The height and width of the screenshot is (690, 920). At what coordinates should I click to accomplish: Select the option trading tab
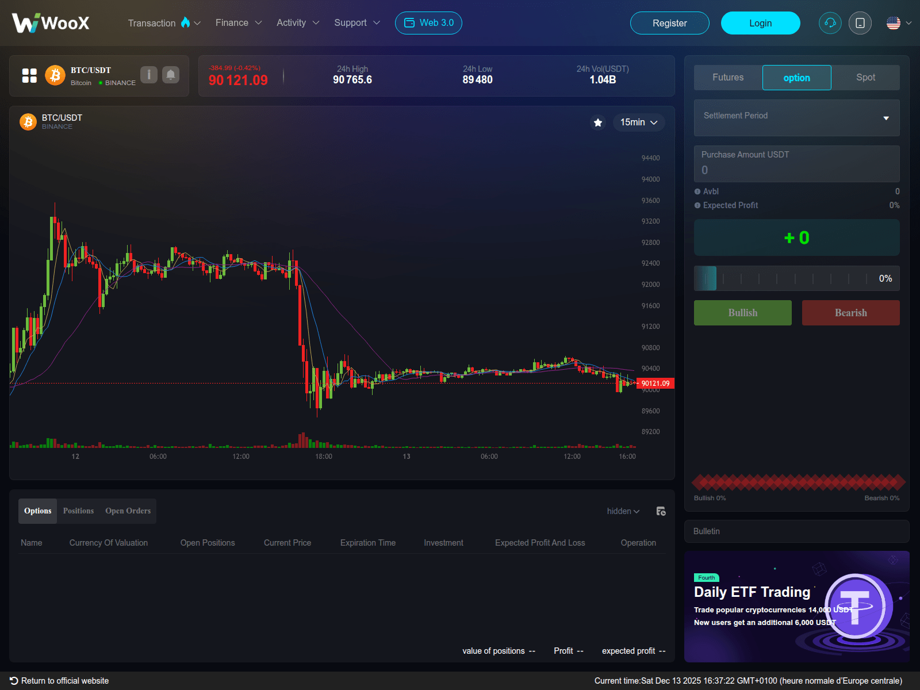point(797,78)
